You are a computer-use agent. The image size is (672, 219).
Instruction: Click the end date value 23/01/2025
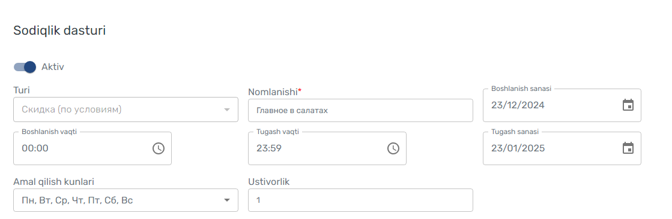[518, 148]
